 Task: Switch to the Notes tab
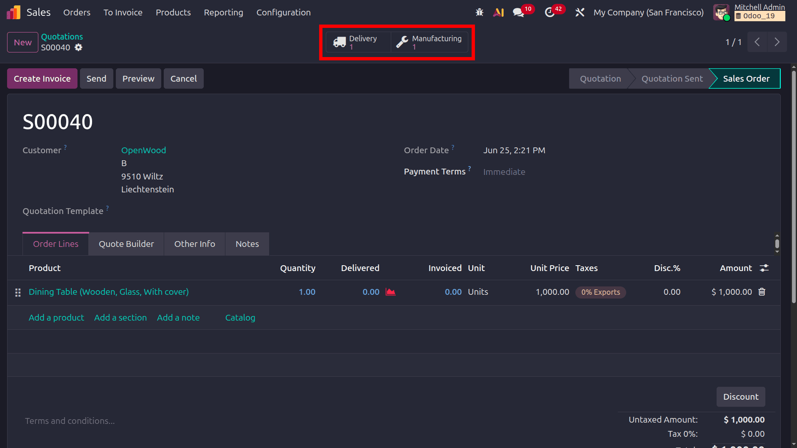tap(247, 244)
